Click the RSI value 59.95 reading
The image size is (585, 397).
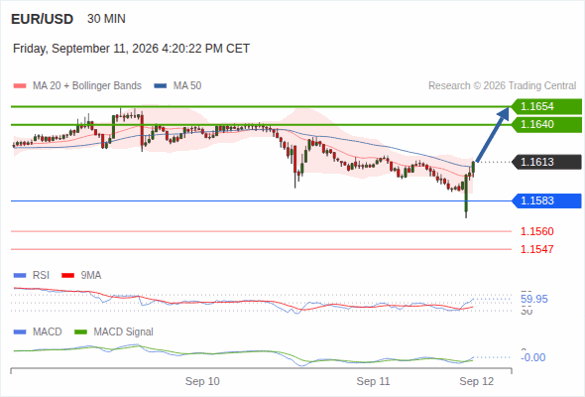[x=534, y=299]
